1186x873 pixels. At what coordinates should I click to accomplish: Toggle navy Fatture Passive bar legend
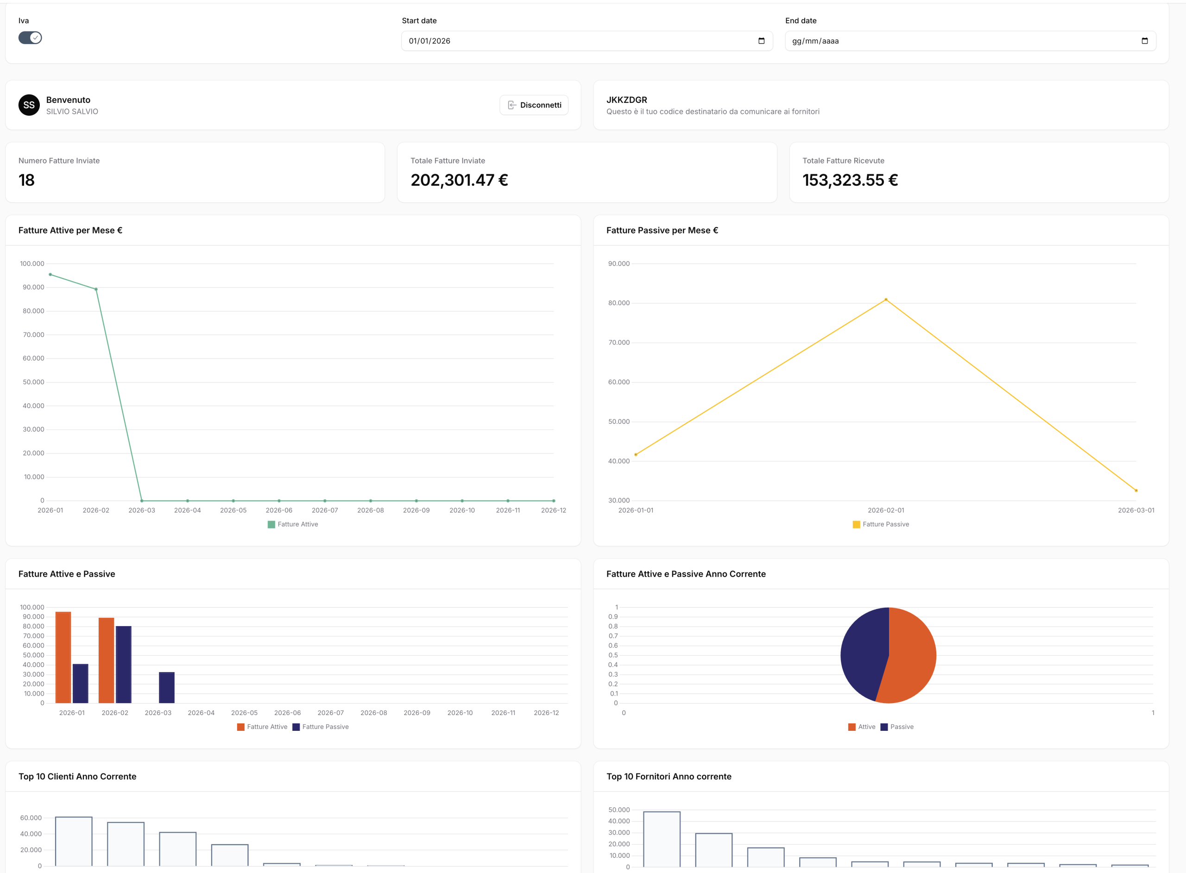[296, 727]
